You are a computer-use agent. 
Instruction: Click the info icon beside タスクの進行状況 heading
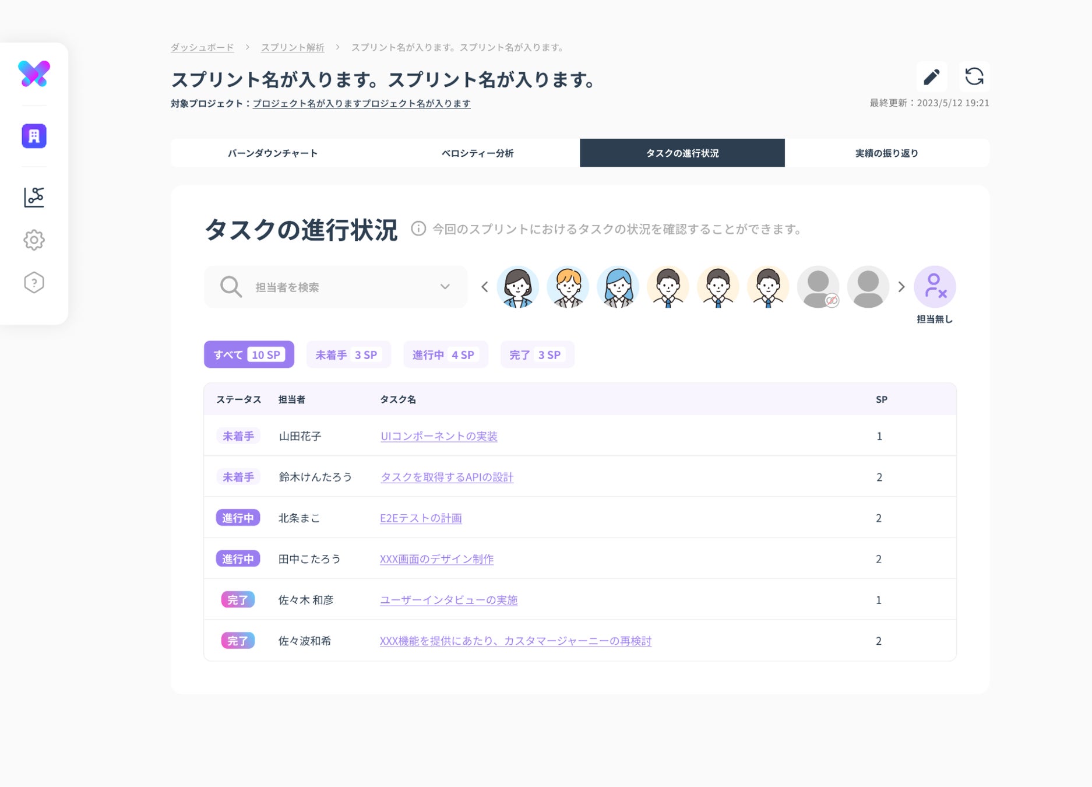[x=418, y=229]
